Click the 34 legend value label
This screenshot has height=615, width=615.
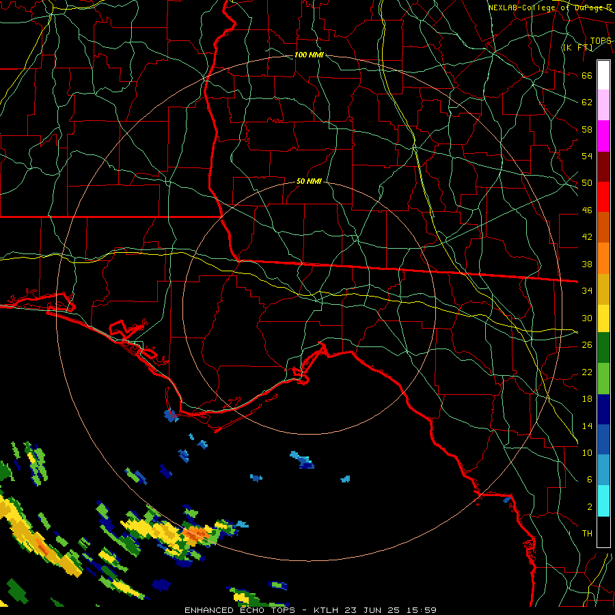[587, 291]
